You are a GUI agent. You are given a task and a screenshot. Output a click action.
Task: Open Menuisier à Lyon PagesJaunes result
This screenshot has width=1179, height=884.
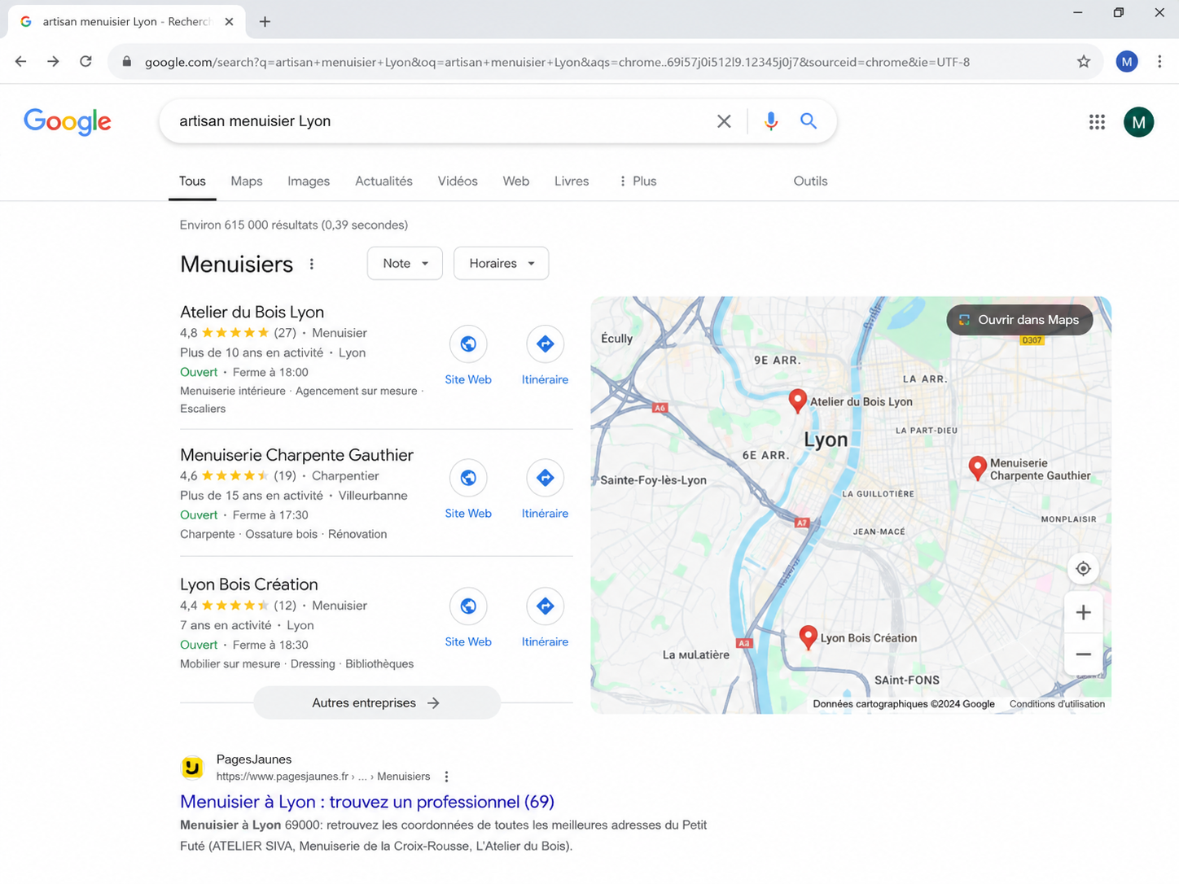(x=367, y=802)
